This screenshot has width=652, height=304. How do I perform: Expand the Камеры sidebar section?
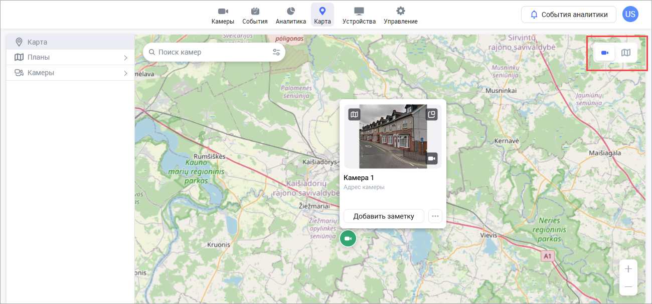pyautogui.click(x=70, y=73)
